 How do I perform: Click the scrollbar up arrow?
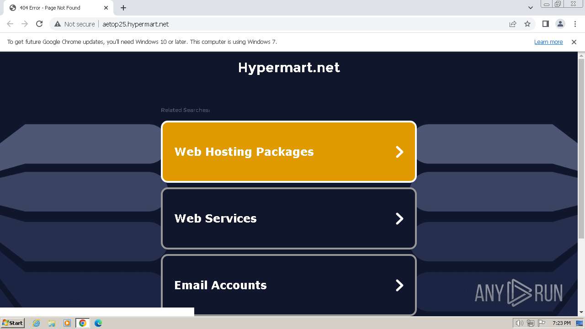pyautogui.click(x=581, y=55)
